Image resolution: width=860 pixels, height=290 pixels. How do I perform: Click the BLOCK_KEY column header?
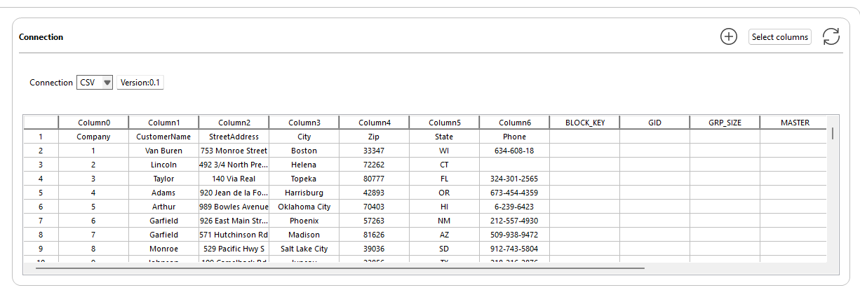pyautogui.click(x=584, y=123)
